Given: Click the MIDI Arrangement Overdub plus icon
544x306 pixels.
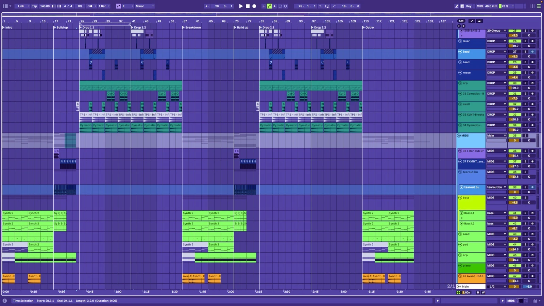Looking at the screenshot, I should point(263,6).
